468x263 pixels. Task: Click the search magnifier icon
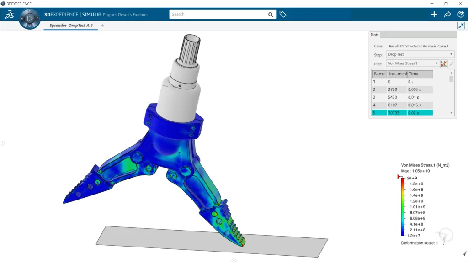point(271,14)
